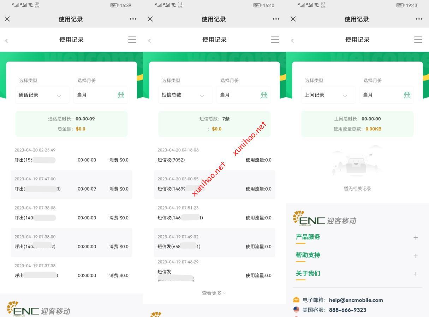The height and width of the screenshot is (317, 429).
Task: Expand the 产品服务 section plus icon
Action: [416, 237]
